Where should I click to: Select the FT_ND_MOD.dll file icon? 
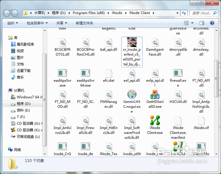point(62,95)
